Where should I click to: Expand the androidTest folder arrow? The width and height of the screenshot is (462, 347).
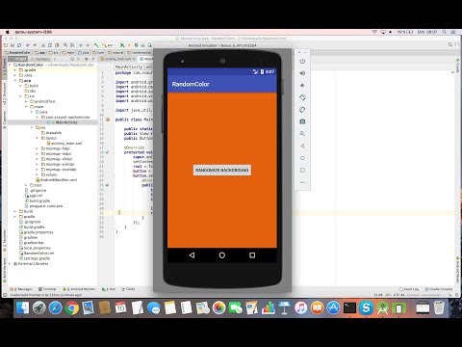pos(26,101)
